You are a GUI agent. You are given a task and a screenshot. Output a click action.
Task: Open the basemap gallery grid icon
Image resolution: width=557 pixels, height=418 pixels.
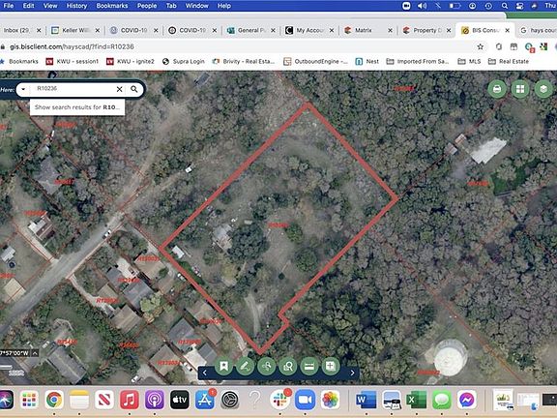(520, 89)
